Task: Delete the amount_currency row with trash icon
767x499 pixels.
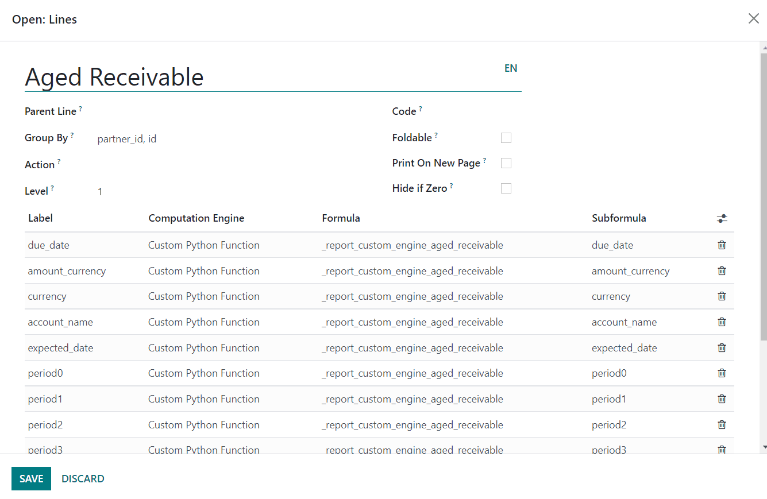Action: [x=722, y=271]
